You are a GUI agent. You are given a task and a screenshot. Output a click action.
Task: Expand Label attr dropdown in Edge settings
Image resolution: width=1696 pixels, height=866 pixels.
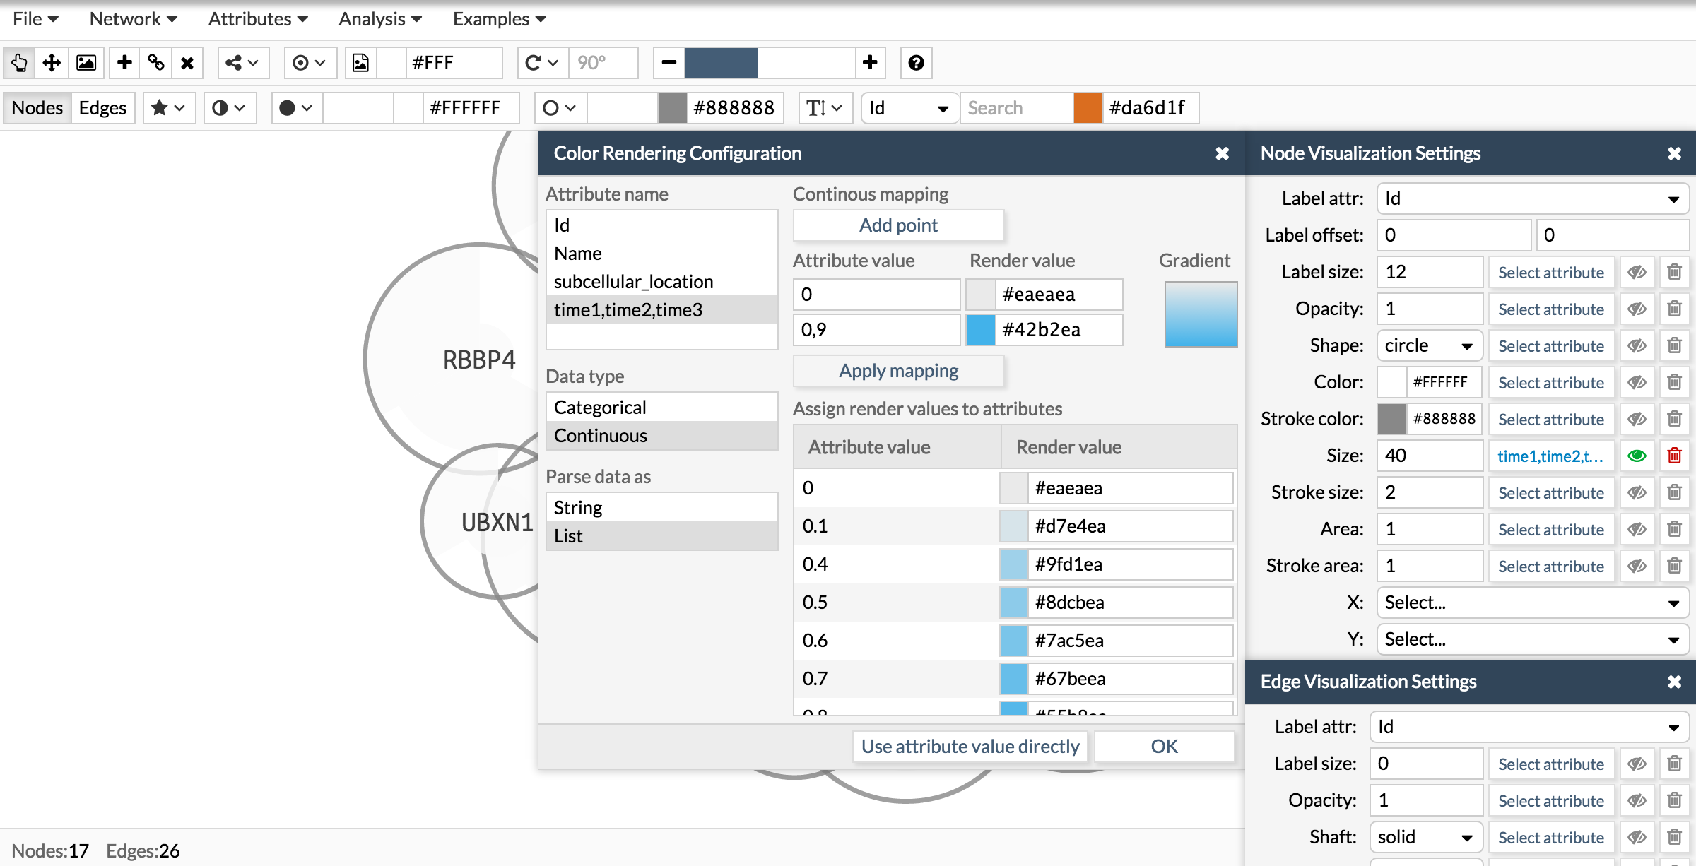tap(1529, 725)
